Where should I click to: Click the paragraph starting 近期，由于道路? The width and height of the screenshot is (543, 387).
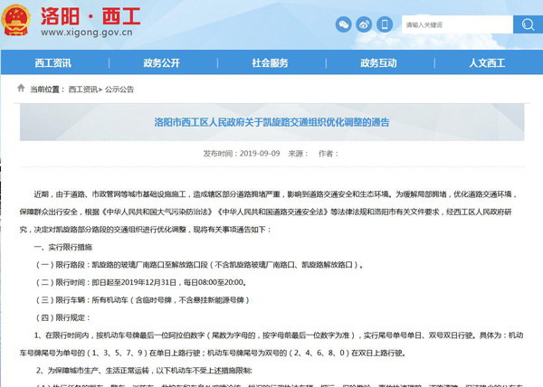click(269, 212)
